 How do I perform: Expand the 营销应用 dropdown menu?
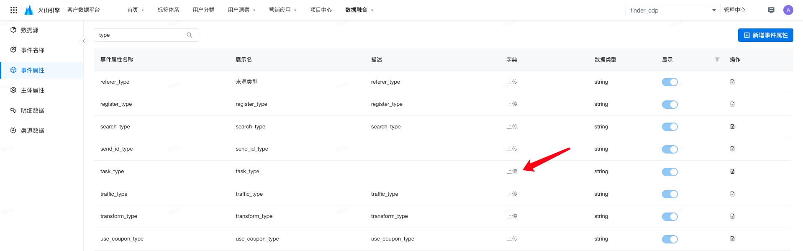tap(282, 10)
